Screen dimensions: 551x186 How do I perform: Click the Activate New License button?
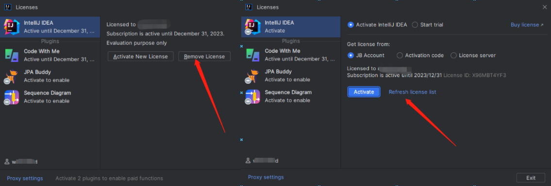tap(141, 57)
